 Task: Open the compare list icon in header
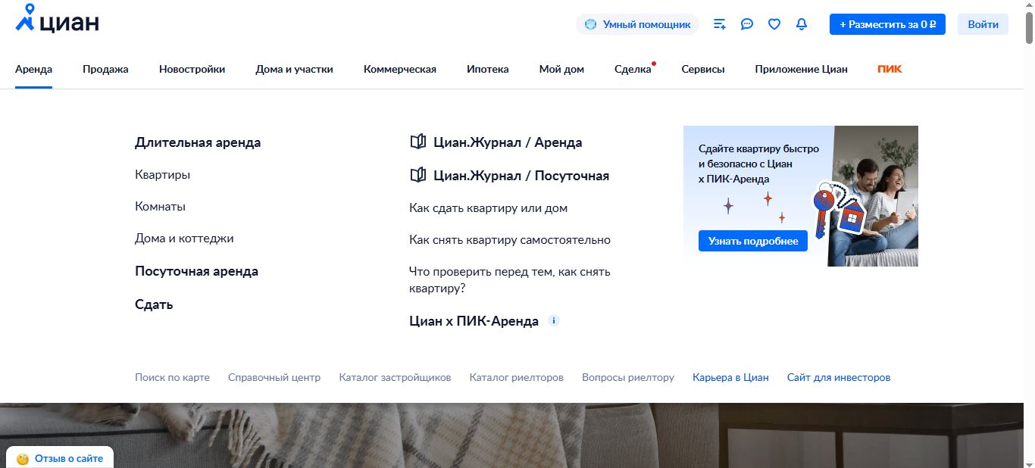(720, 24)
